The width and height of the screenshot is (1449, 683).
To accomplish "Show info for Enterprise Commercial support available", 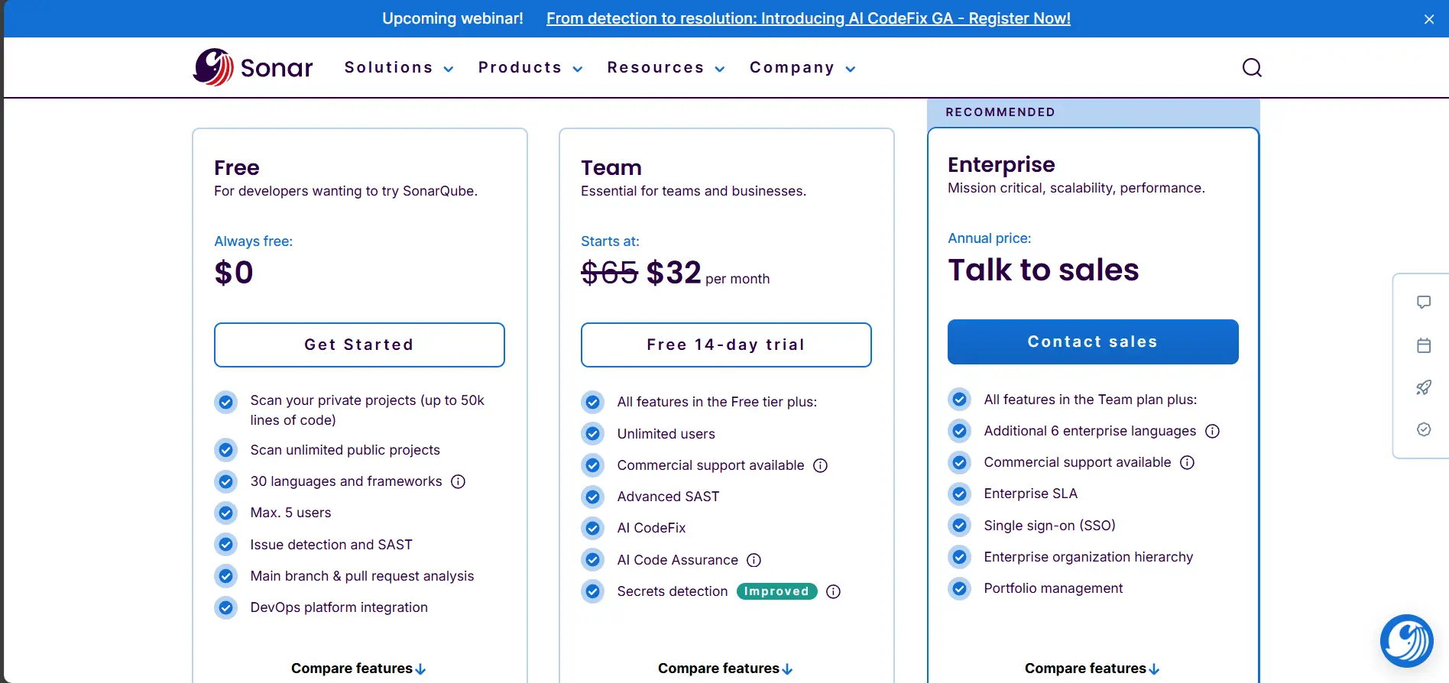I will click(1187, 462).
